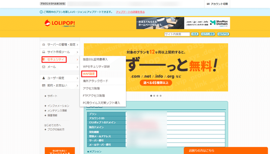This screenshot has width=270, height=154.
Task: Expand the サイト作成ツール chevron
Action: click(x=77, y=52)
